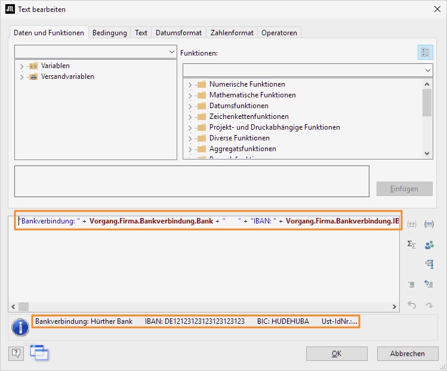The height and width of the screenshot is (371, 447).
Task: Select Variablen tree item label
Action: click(x=56, y=66)
